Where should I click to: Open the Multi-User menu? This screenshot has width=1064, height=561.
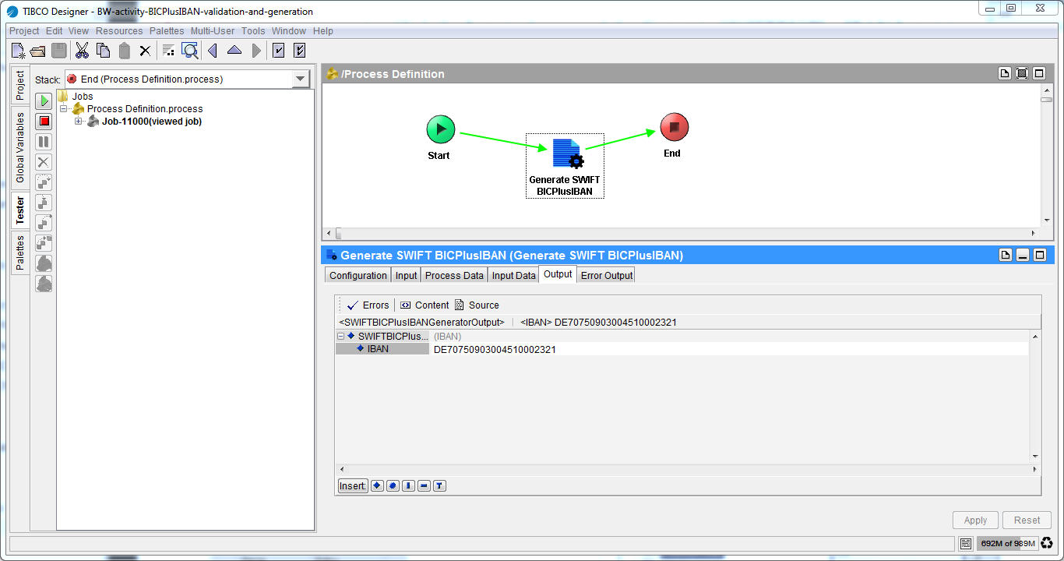pyautogui.click(x=213, y=31)
